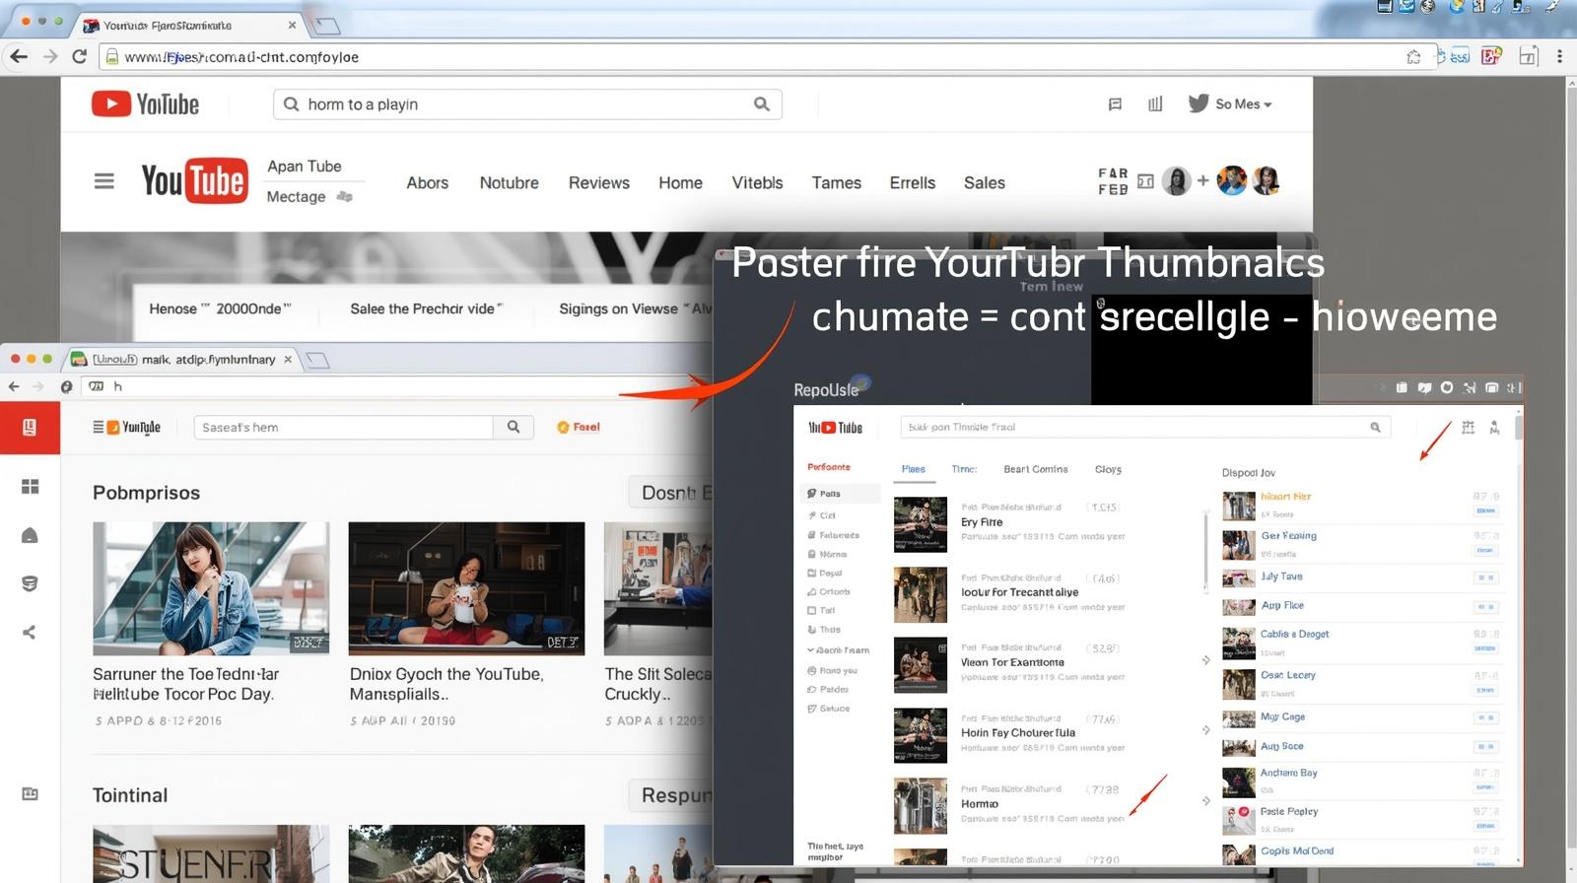The image size is (1577, 883).
Task: Toggle the blue button next to App Flce
Action: (x=1484, y=607)
